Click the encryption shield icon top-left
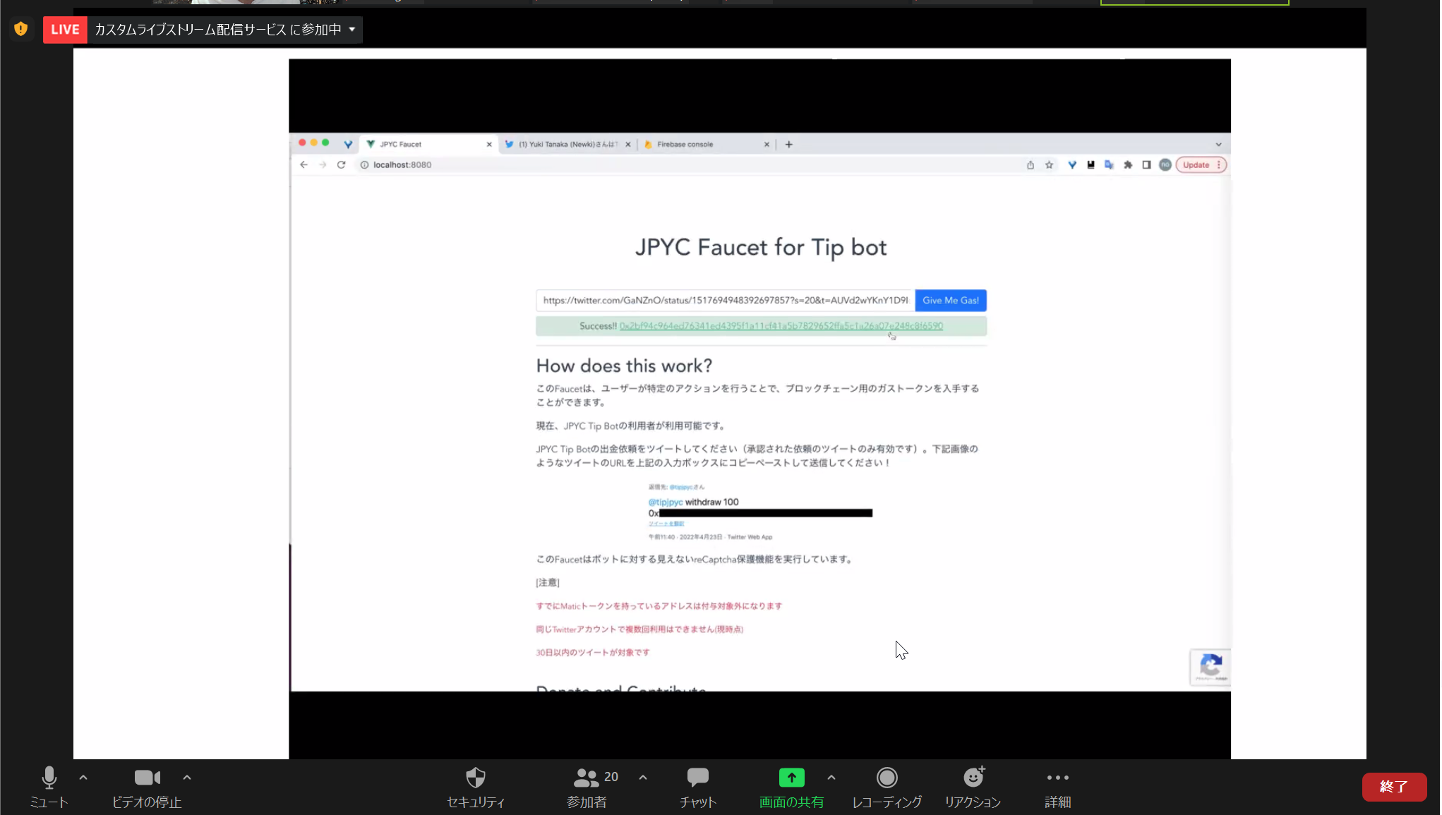 21,29
